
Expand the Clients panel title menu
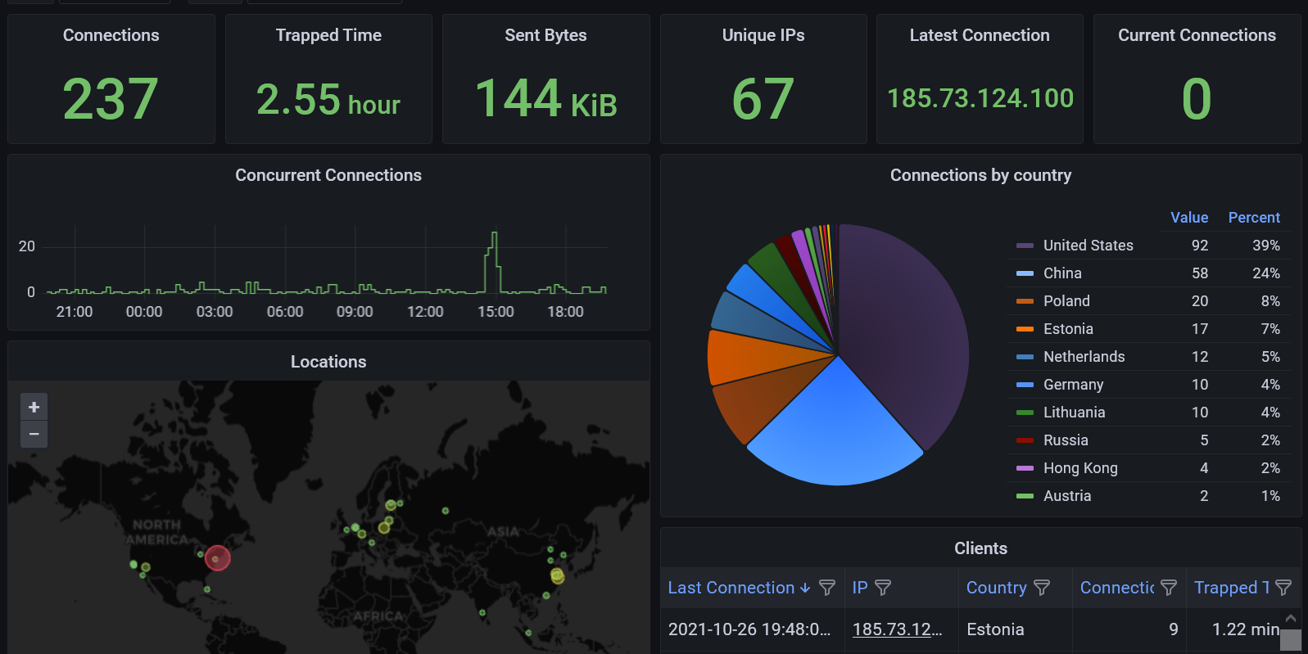980,548
